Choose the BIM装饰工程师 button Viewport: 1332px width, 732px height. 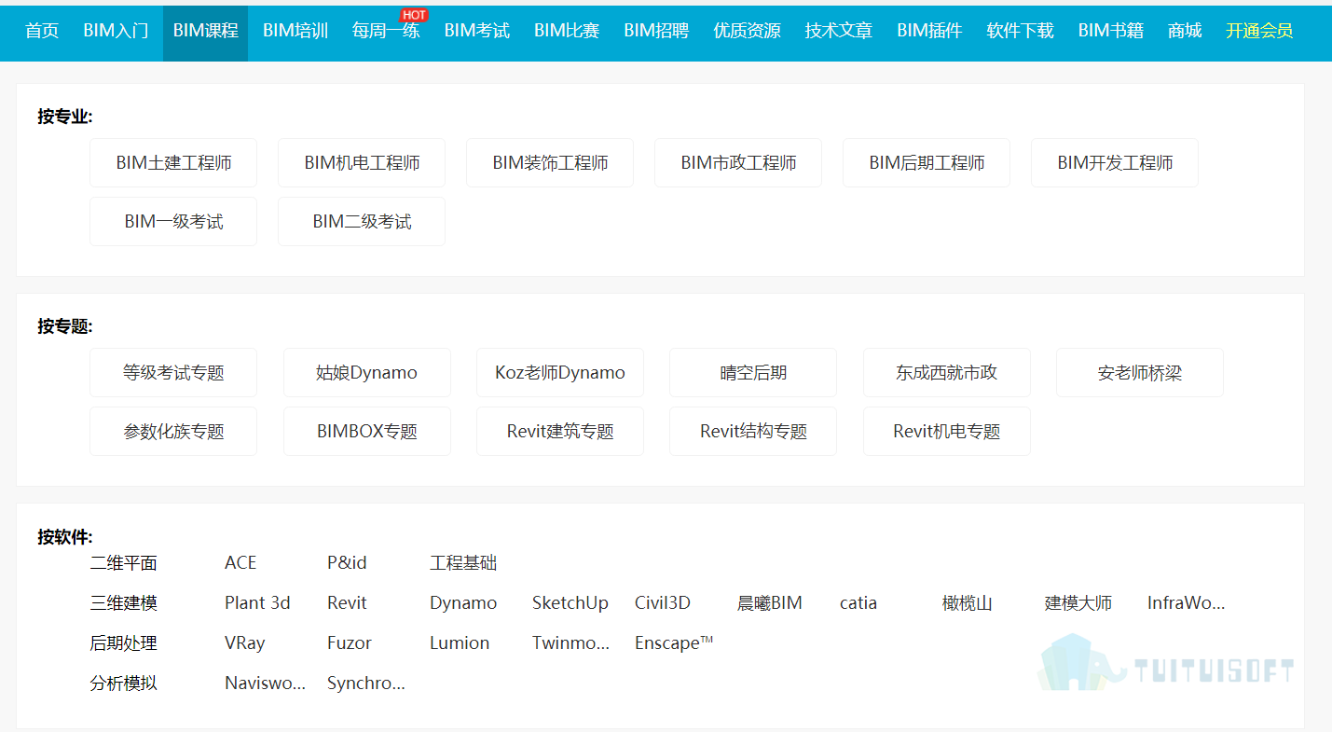pyautogui.click(x=550, y=163)
